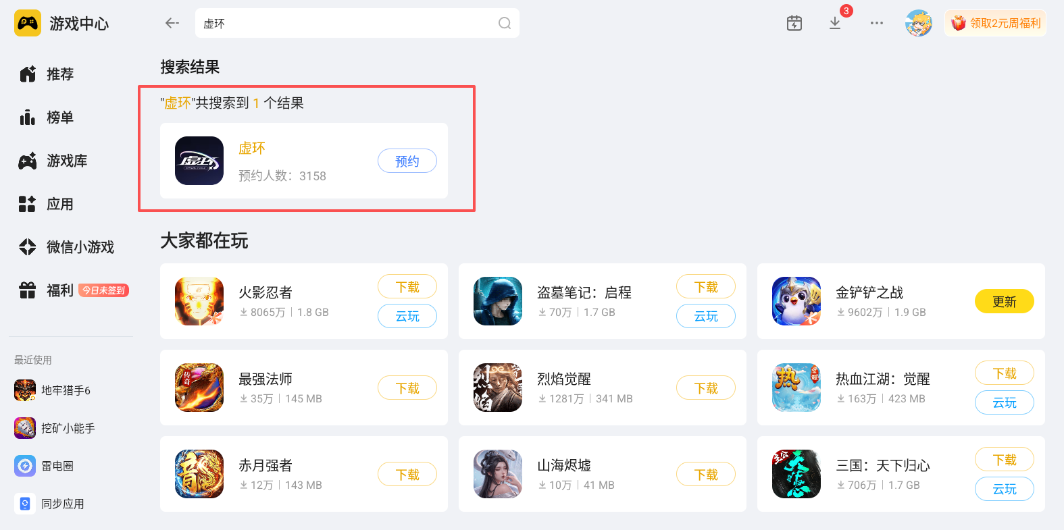Open 地牢猎手6 from recent apps
This screenshot has height=530, width=1064.
click(x=53, y=390)
